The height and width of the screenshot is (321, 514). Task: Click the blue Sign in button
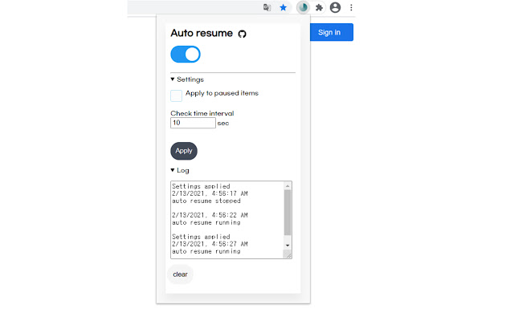click(332, 32)
